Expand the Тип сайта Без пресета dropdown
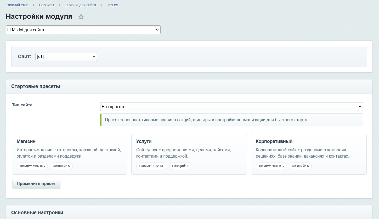The height and width of the screenshot is (219, 379). tap(232, 107)
